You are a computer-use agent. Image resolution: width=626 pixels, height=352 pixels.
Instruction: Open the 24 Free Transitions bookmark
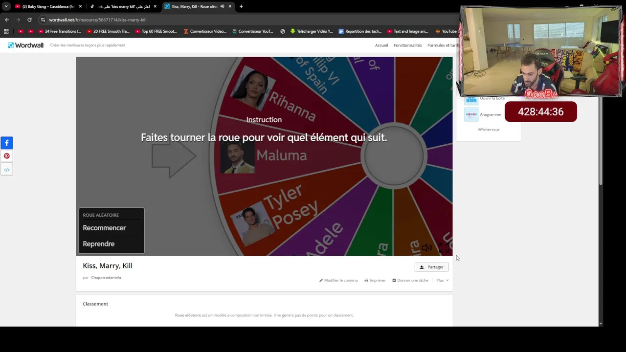[59, 31]
